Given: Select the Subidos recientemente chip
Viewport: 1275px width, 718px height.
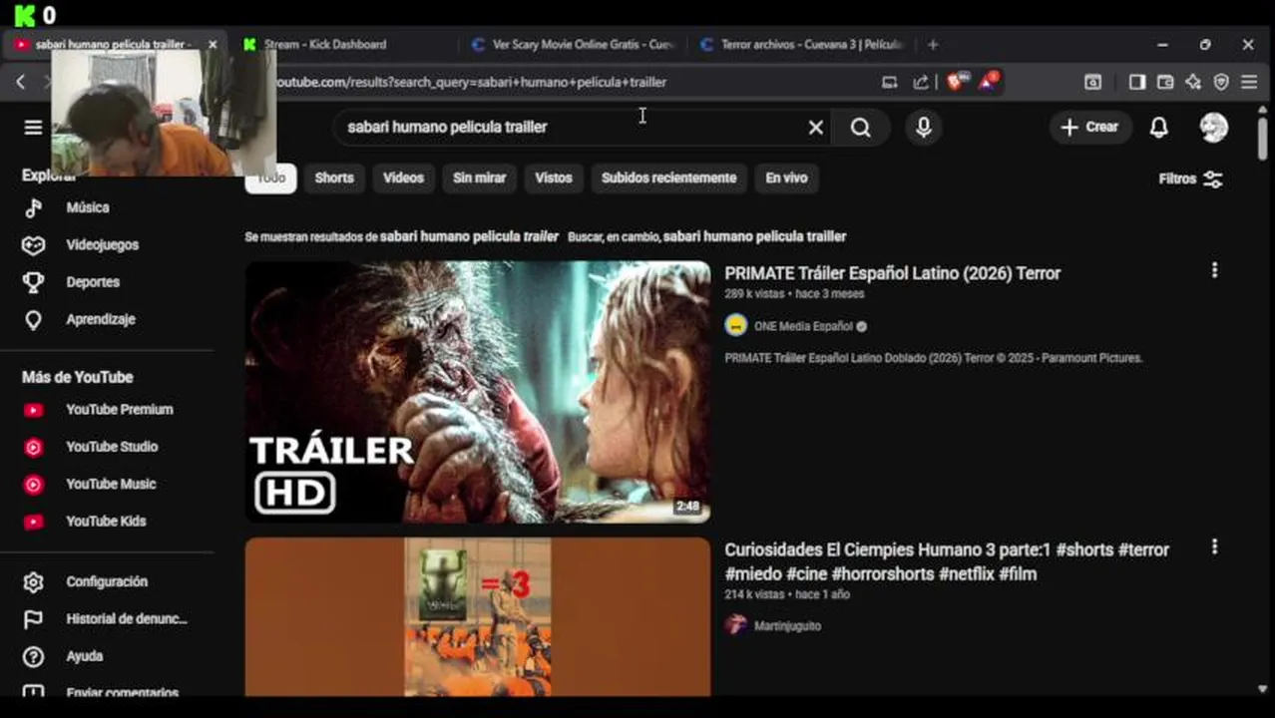Looking at the screenshot, I should [x=668, y=178].
